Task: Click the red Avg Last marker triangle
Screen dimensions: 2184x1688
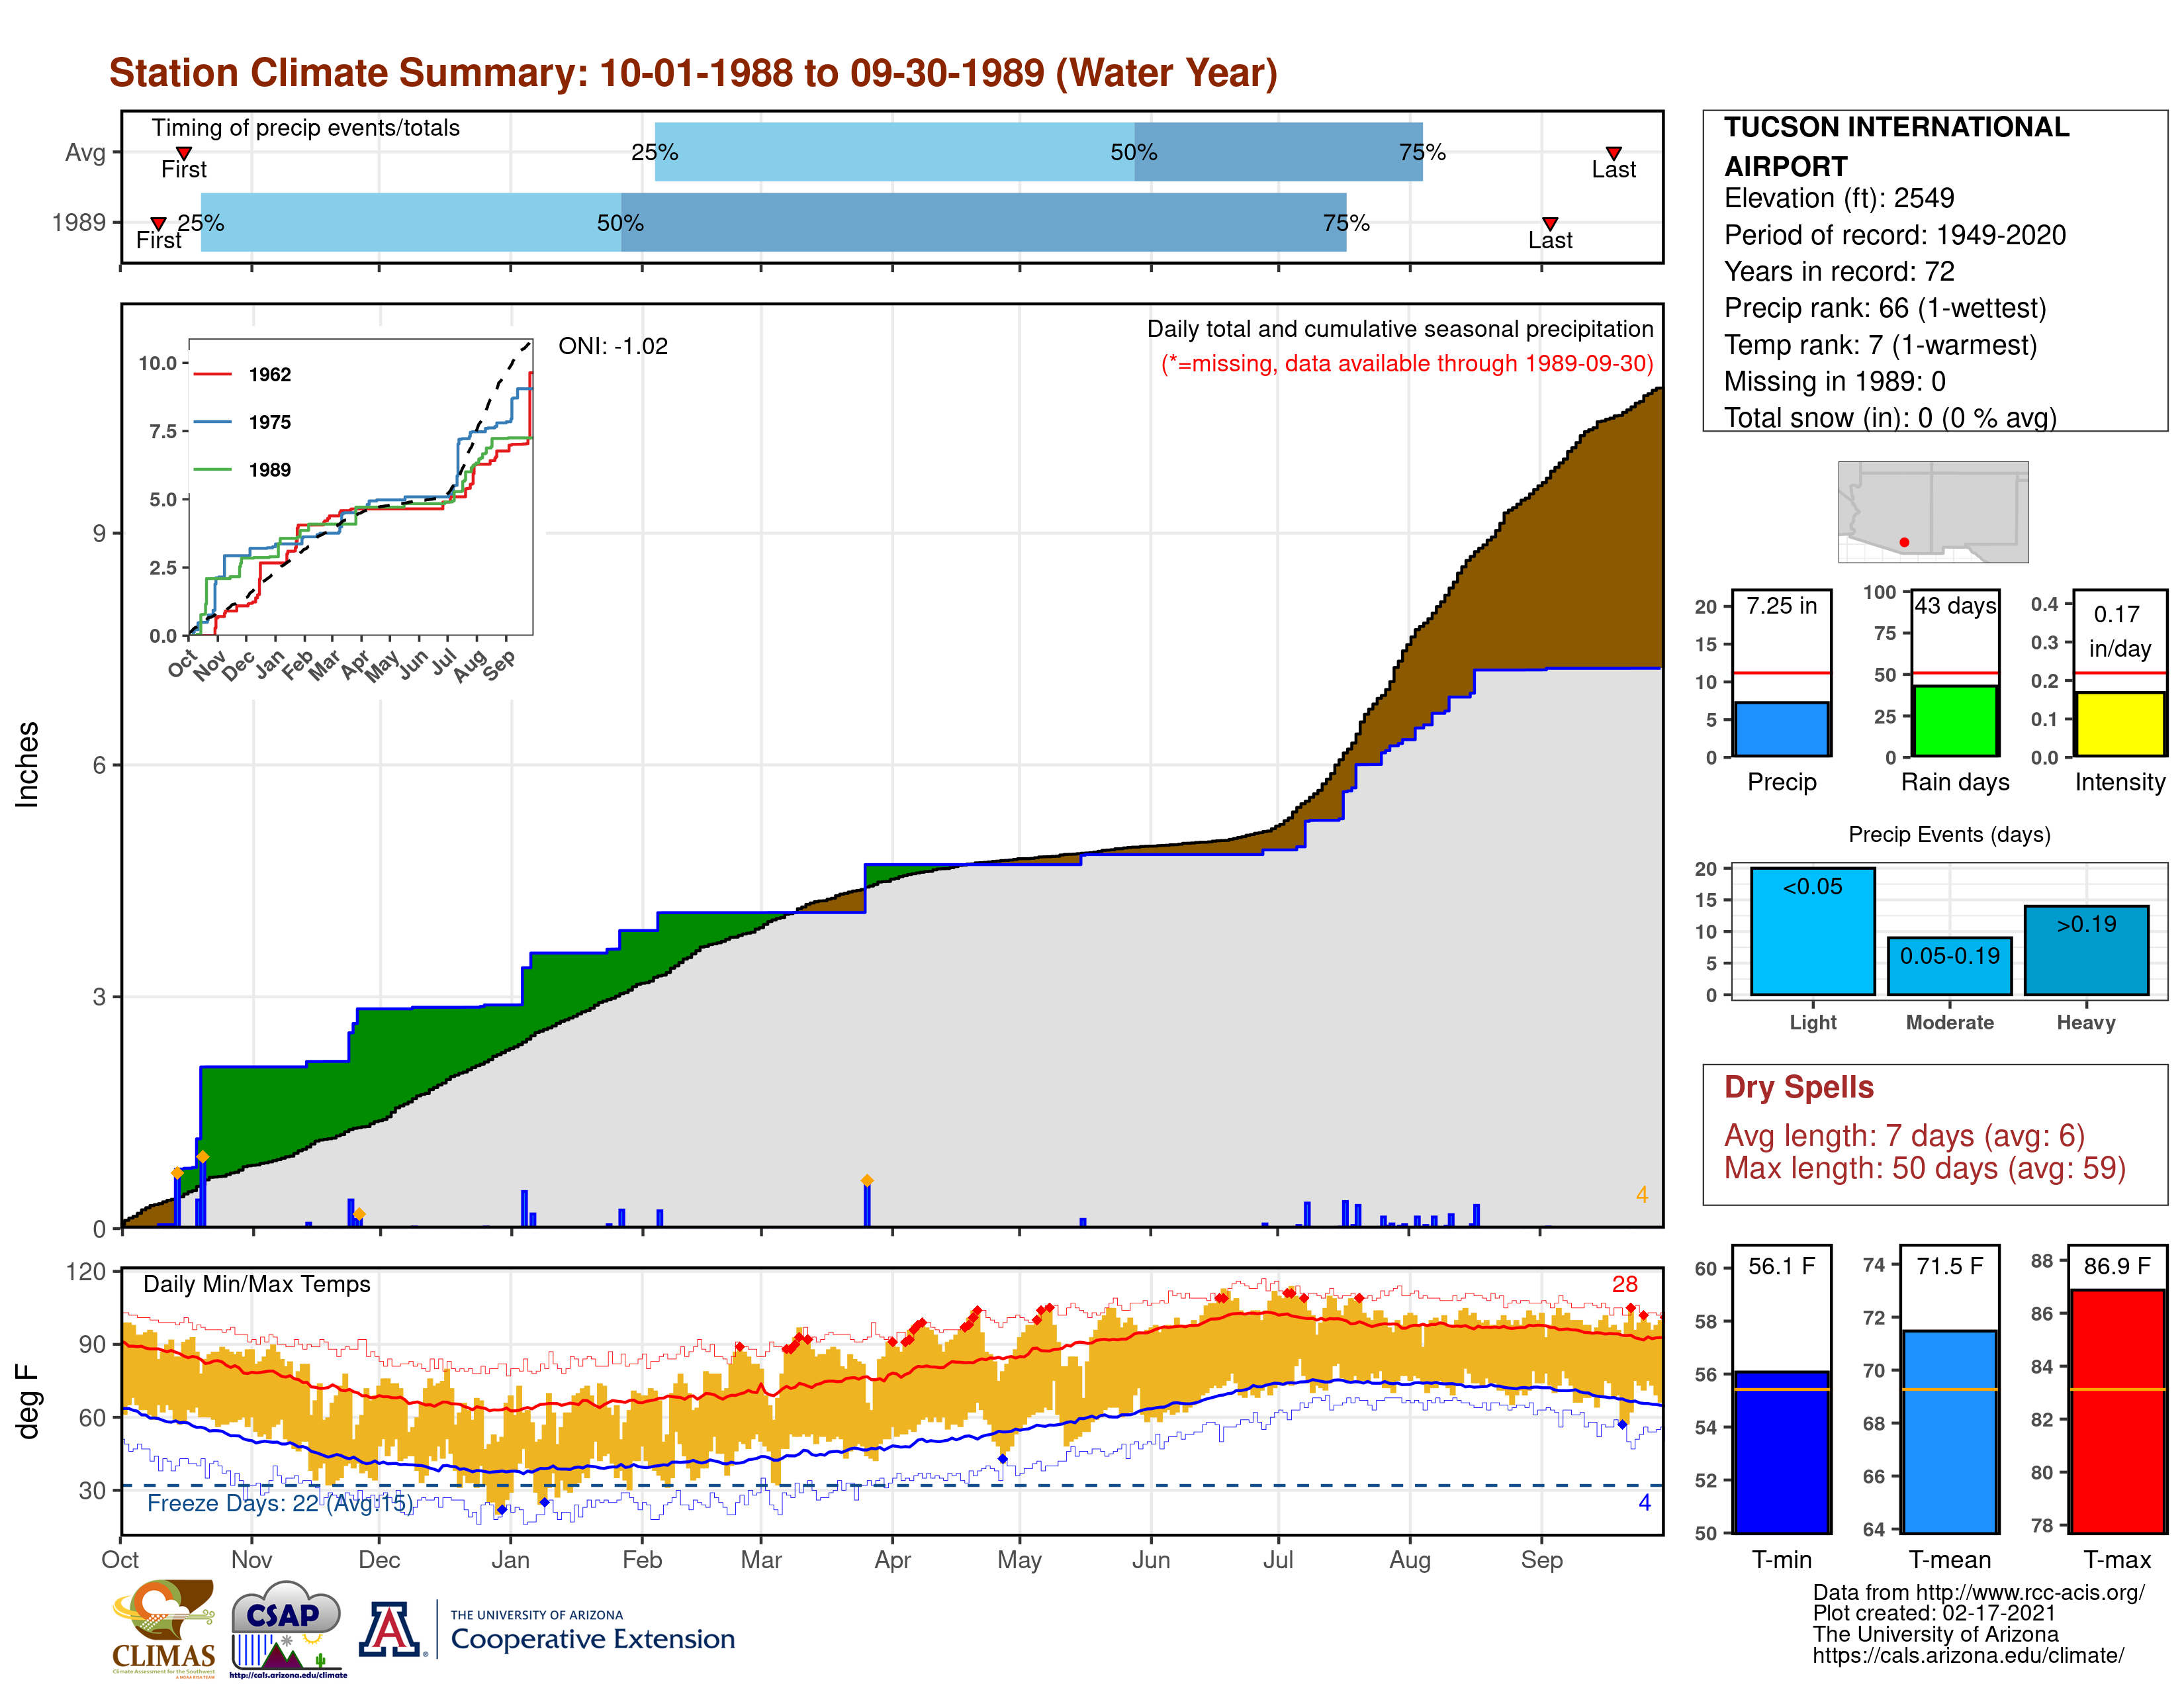Action: [1613, 153]
